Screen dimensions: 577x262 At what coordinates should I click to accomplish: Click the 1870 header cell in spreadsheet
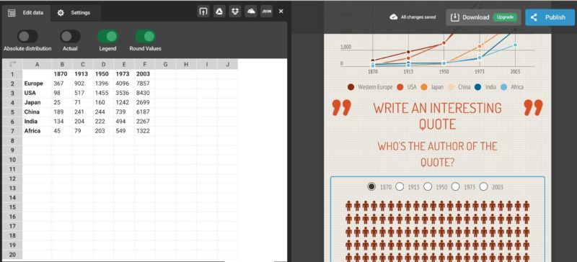coord(62,74)
